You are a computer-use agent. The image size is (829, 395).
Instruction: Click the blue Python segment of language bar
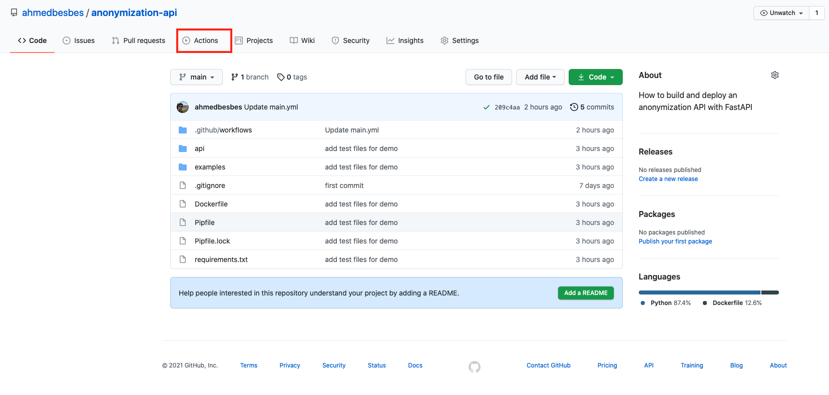click(x=700, y=292)
